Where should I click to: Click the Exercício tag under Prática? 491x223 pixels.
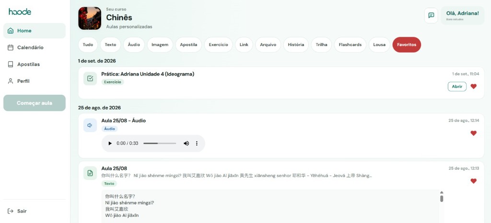point(113,82)
